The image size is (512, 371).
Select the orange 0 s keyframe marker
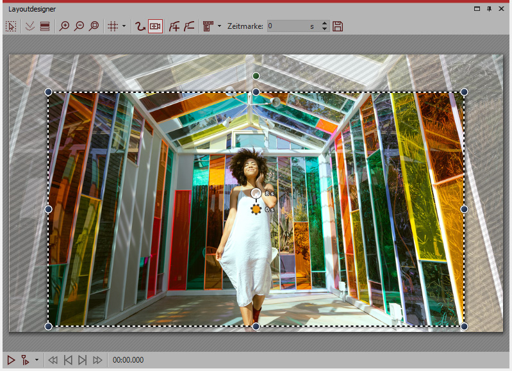[x=256, y=209]
